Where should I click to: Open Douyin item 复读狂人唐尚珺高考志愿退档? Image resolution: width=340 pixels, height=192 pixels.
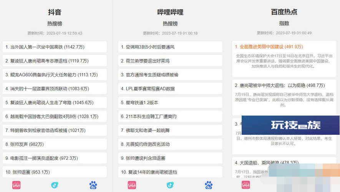click(55, 61)
